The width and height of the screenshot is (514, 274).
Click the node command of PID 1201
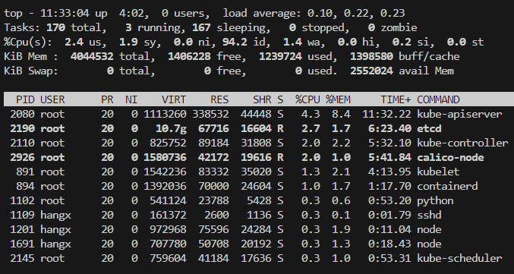coord(429,229)
